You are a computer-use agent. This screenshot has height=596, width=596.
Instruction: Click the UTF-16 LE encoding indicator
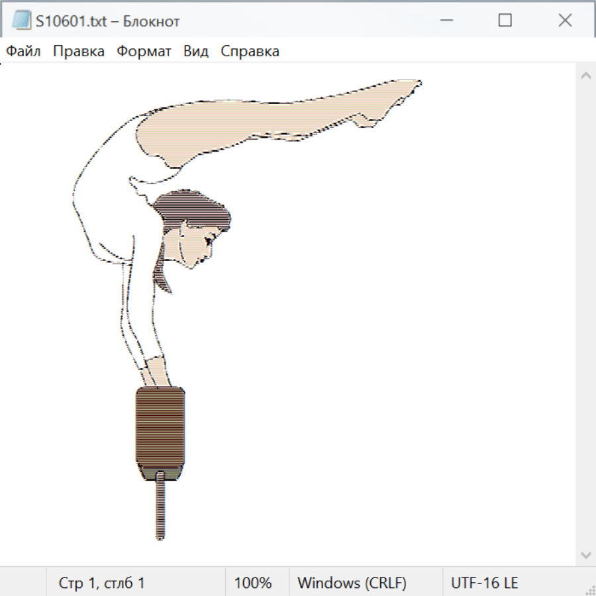point(484,583)
